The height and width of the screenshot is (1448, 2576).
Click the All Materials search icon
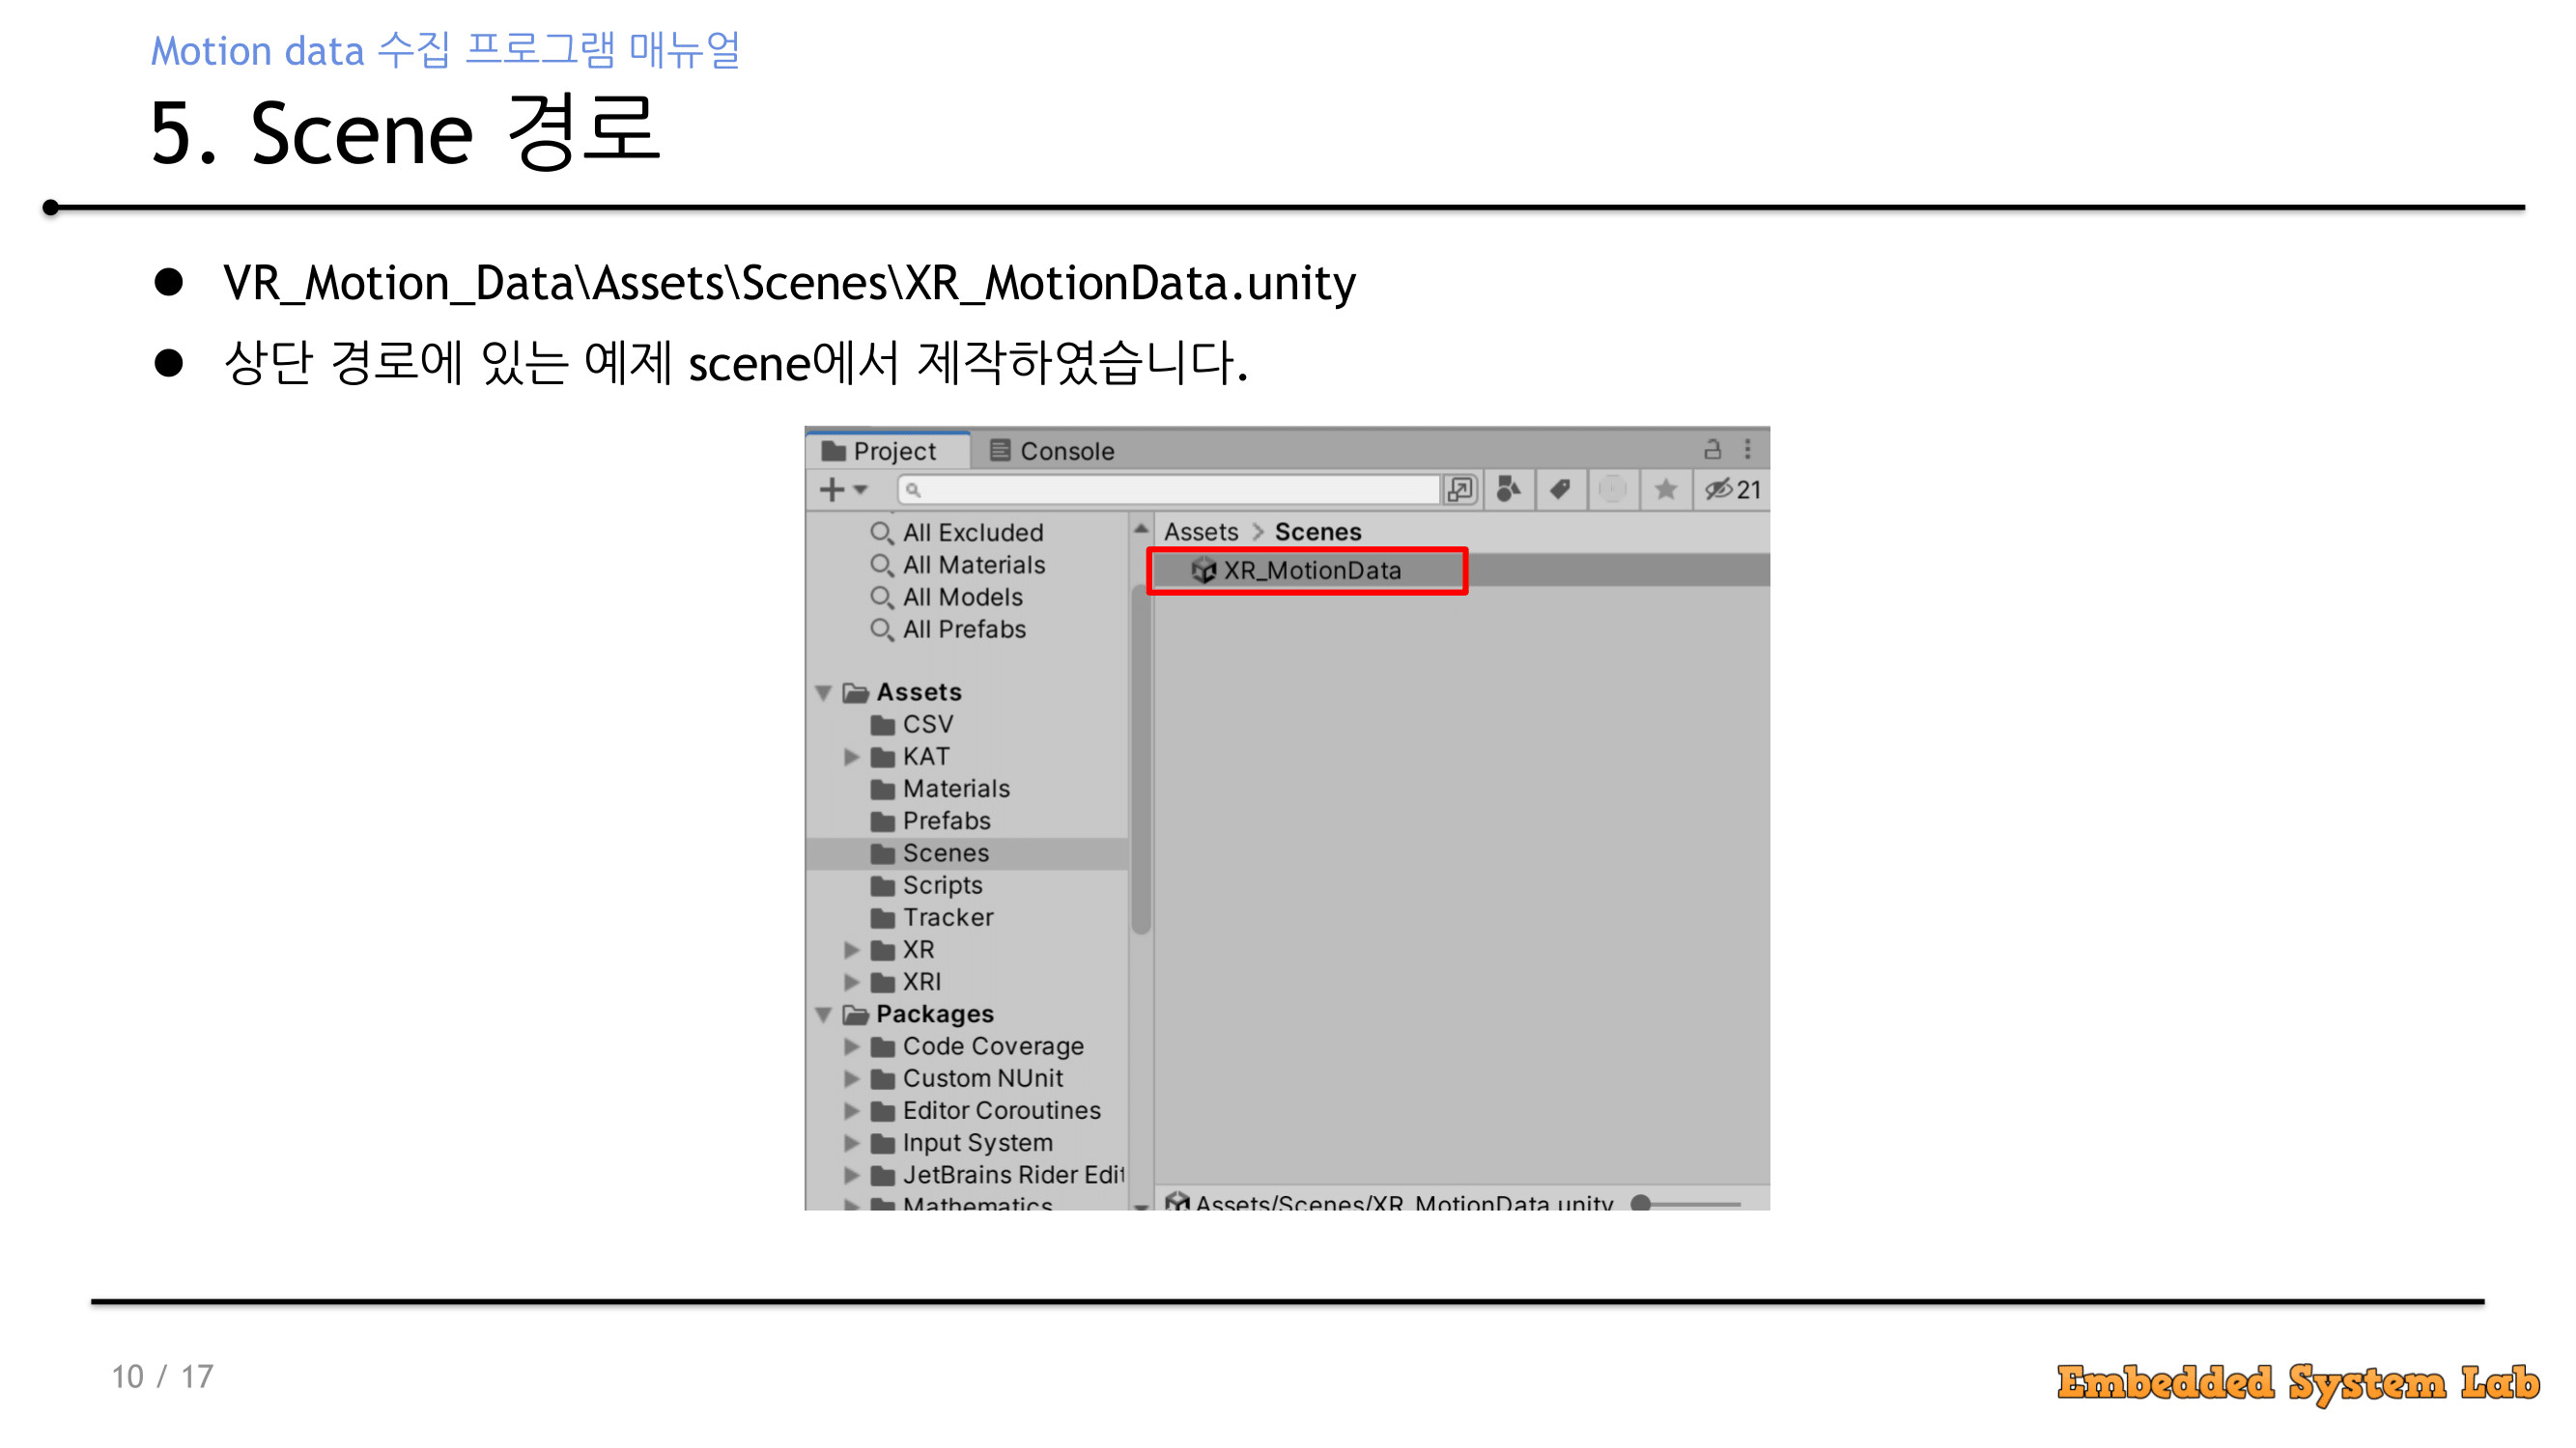coord(881,566)
